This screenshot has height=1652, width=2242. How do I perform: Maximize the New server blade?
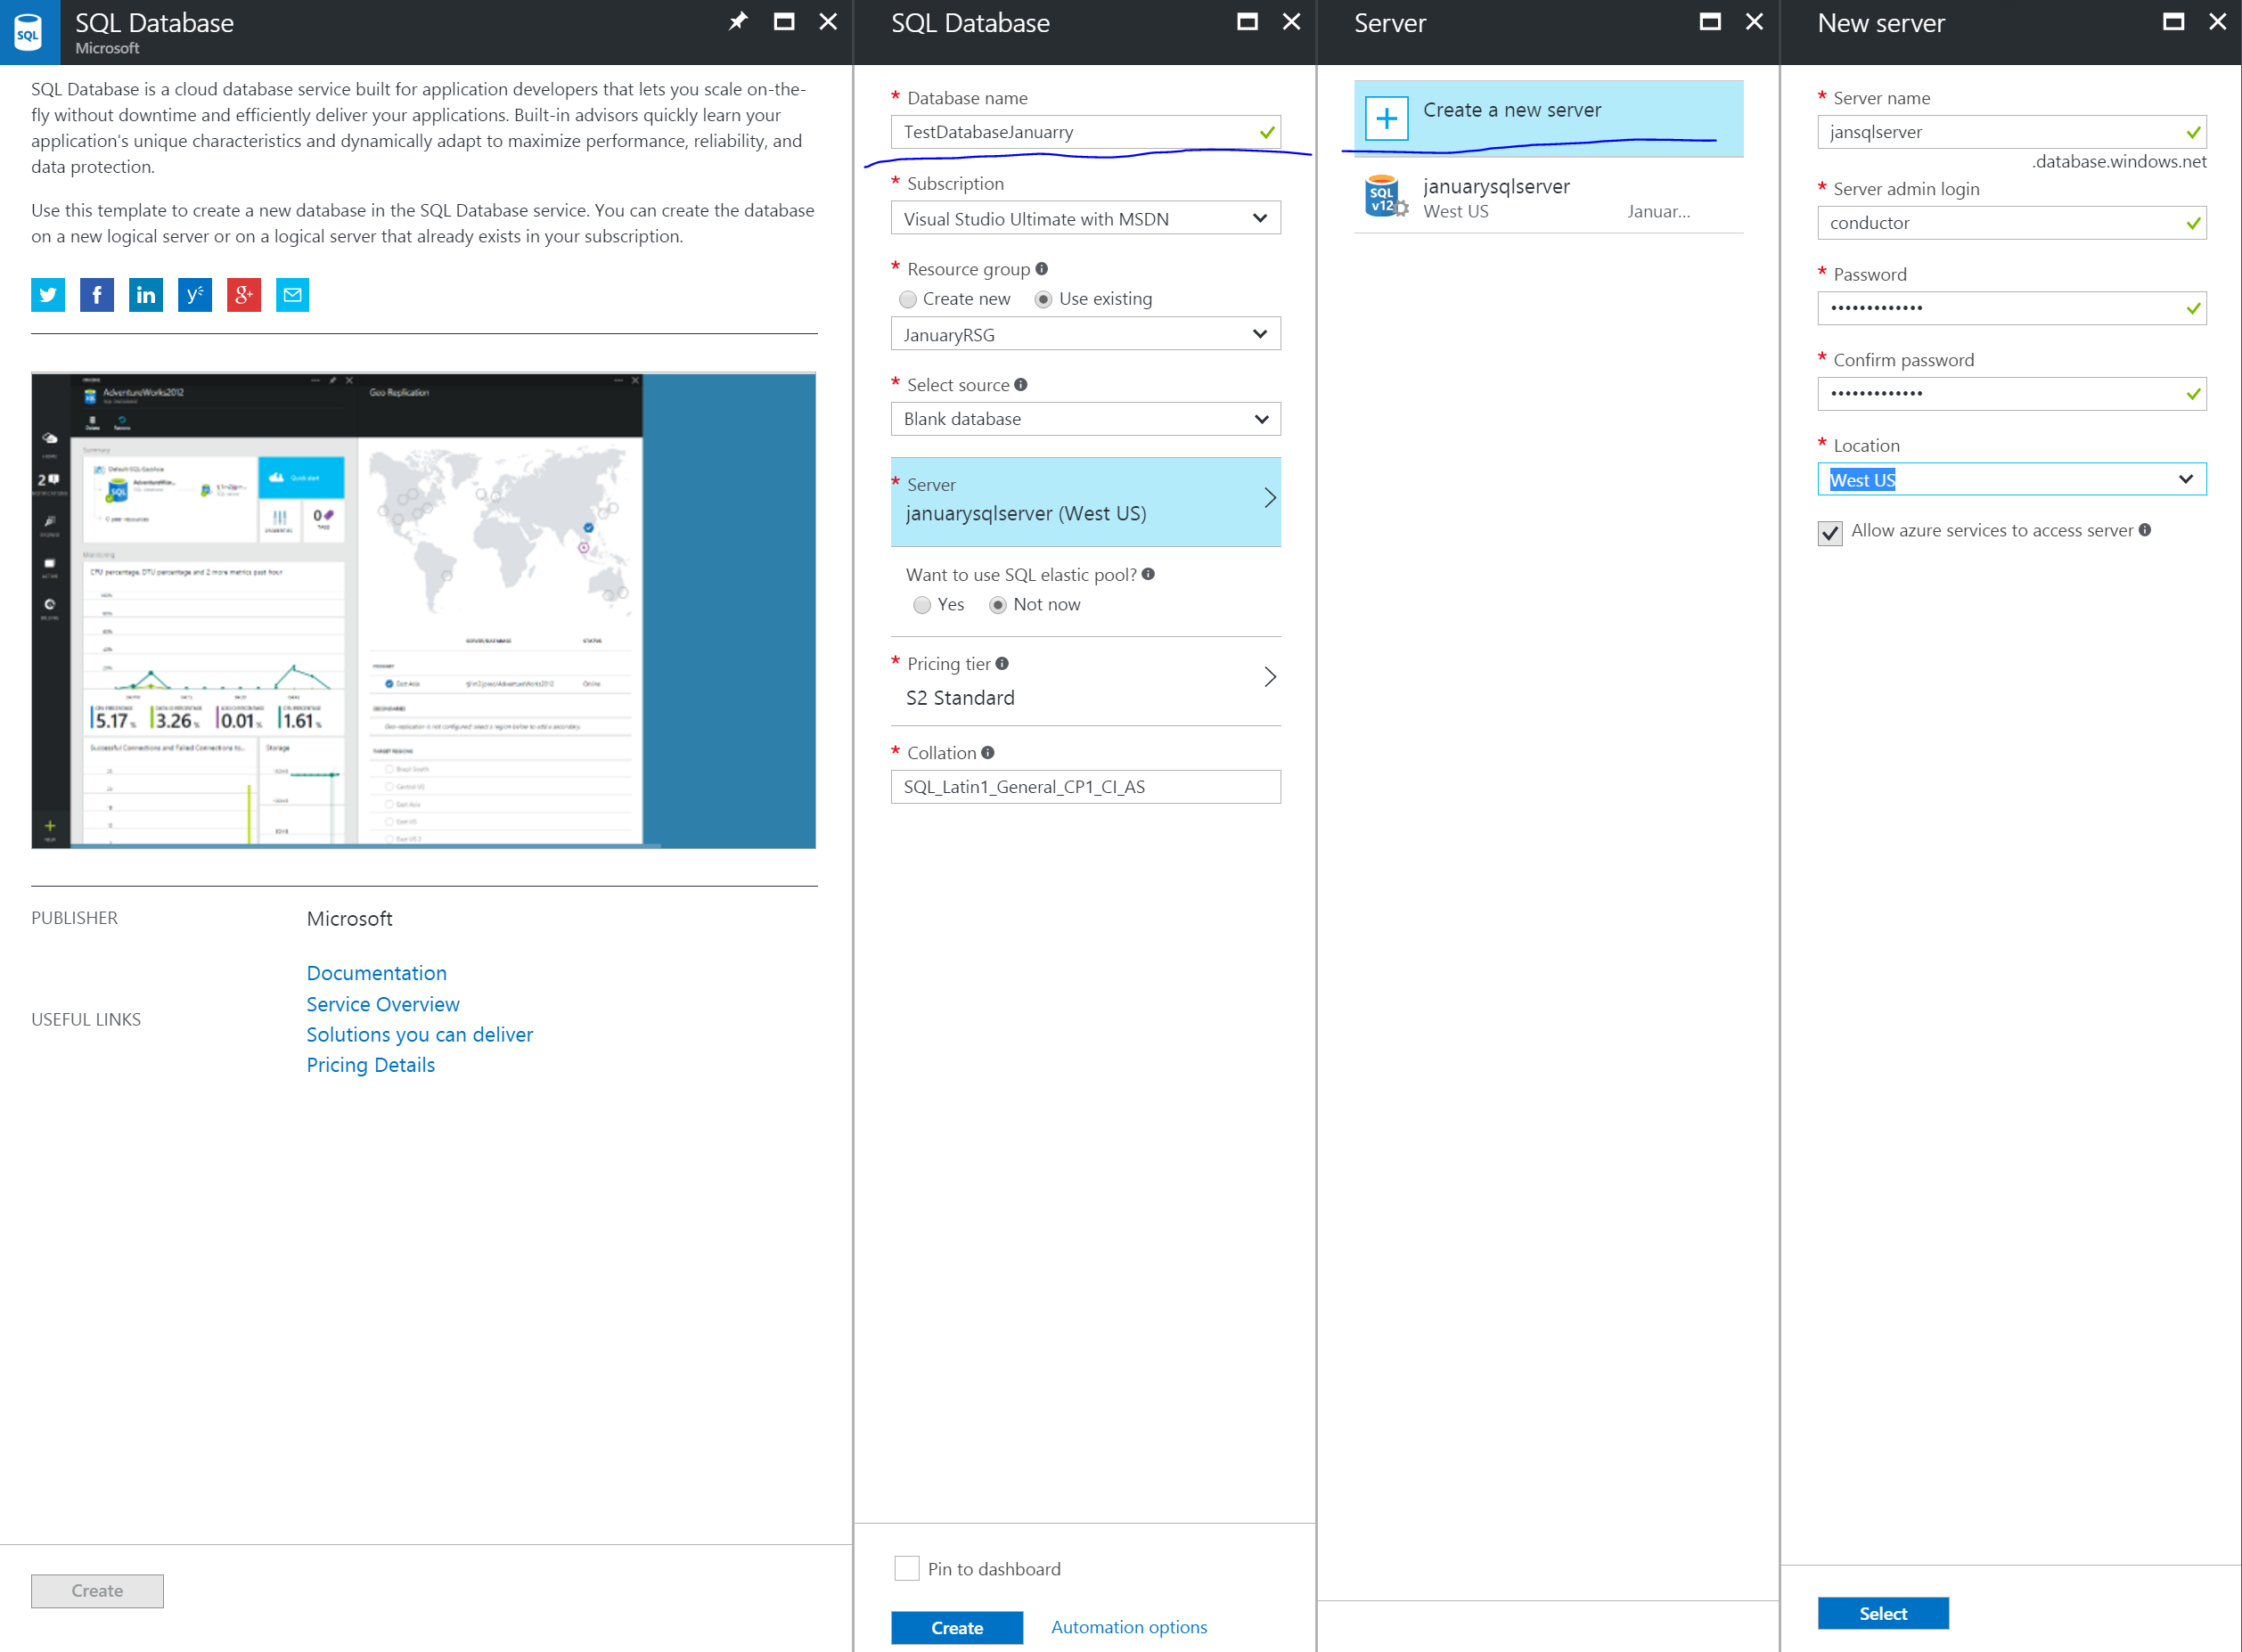[2173, 21]
